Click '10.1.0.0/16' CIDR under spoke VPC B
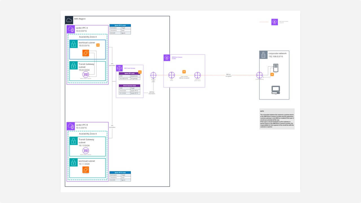The width and height of the screenshot is (361, 203). coord(82,128)
